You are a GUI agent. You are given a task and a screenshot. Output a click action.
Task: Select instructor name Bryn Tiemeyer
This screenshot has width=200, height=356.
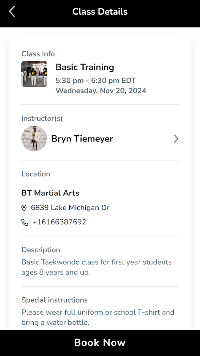tap(82, 139)
